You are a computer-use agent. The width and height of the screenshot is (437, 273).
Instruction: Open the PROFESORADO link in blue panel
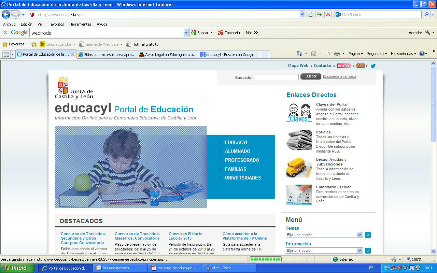pyautogui.click(x=242, y=160)
